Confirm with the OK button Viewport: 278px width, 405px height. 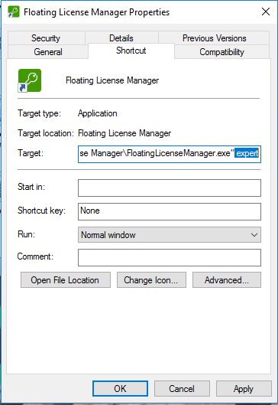(x=121, y=388)
